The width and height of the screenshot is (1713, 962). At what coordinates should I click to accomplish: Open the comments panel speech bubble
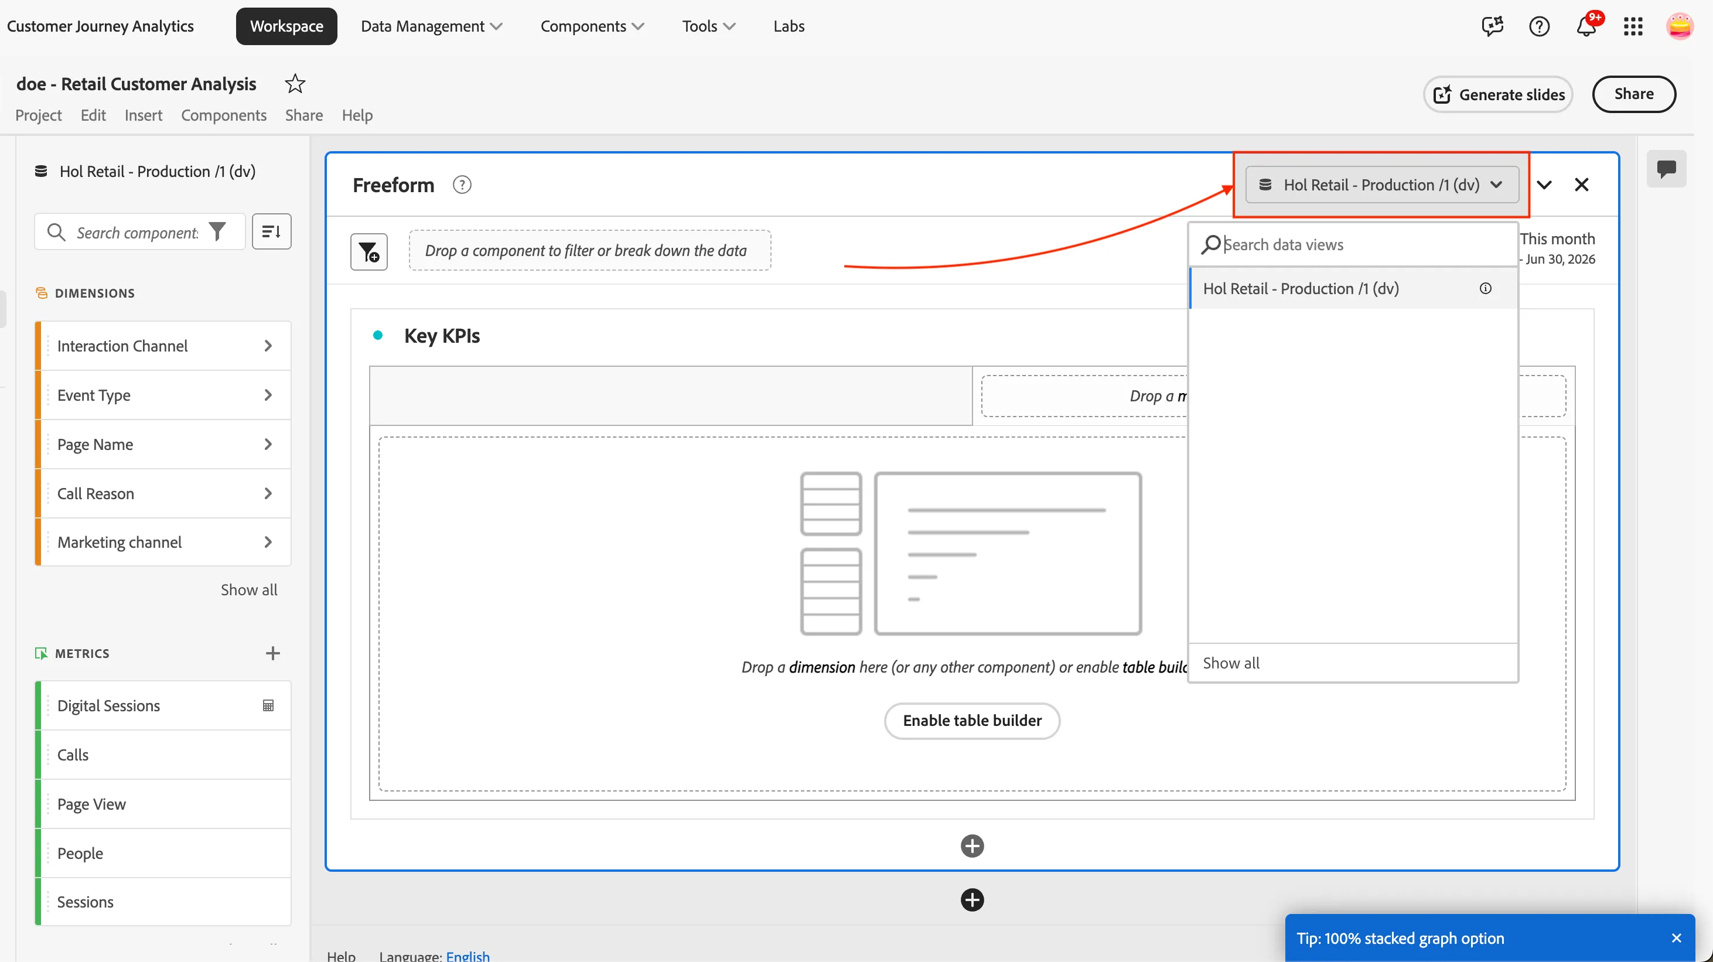click(x=1666, y=169)
